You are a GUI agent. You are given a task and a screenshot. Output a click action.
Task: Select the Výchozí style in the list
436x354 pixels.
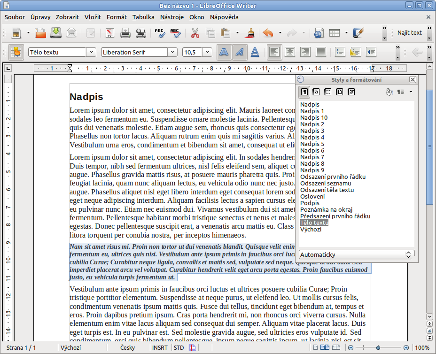(x=311, y=229)
